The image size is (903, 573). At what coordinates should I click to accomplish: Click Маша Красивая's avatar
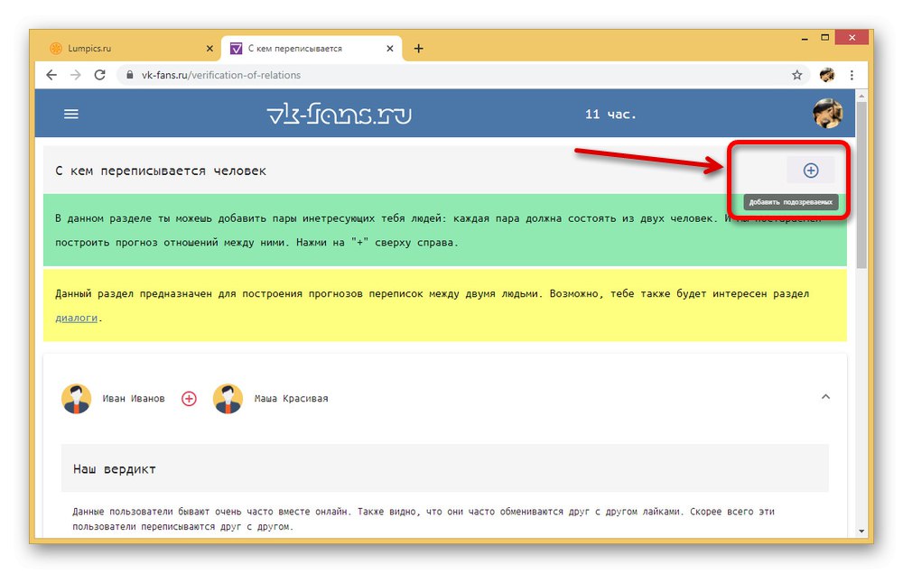228,399
